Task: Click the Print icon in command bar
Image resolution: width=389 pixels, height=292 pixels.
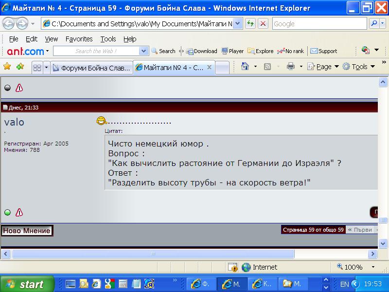Action: click(291, 67)
